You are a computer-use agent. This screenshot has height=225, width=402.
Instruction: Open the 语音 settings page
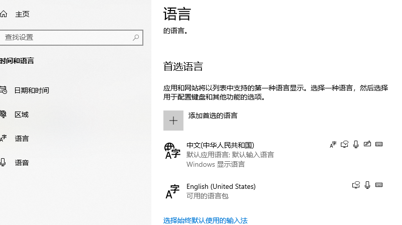(x=22, y=163)
